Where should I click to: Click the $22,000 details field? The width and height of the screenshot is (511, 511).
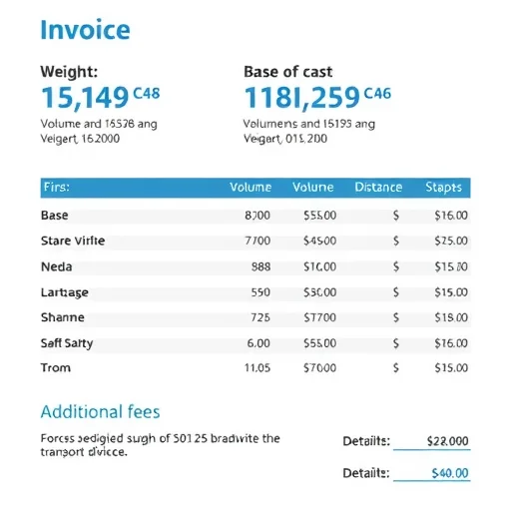(x=432, y=441)
